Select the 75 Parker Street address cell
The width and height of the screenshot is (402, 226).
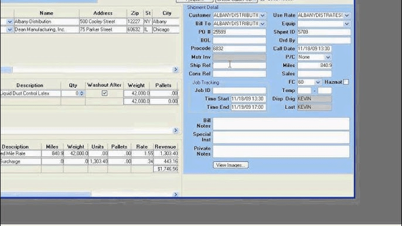coord(103,30)
